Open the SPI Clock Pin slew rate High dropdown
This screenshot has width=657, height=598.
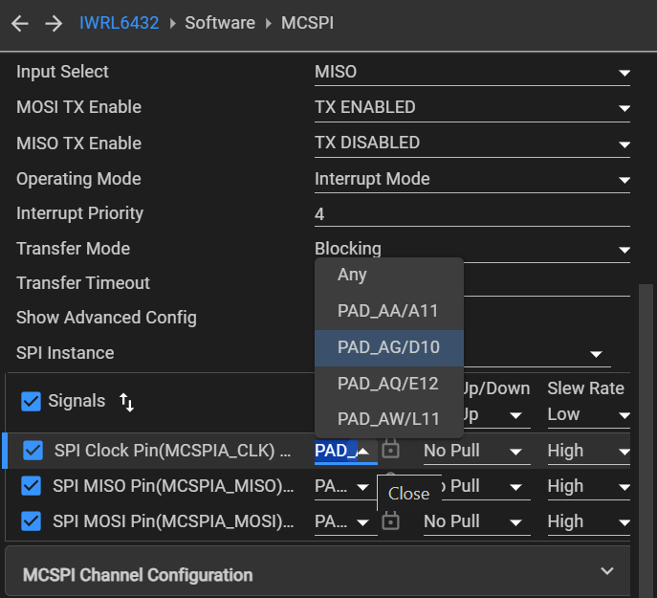click(589, 452)
